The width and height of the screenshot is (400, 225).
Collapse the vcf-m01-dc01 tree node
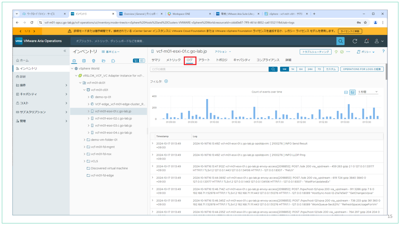tap(80, 83)
